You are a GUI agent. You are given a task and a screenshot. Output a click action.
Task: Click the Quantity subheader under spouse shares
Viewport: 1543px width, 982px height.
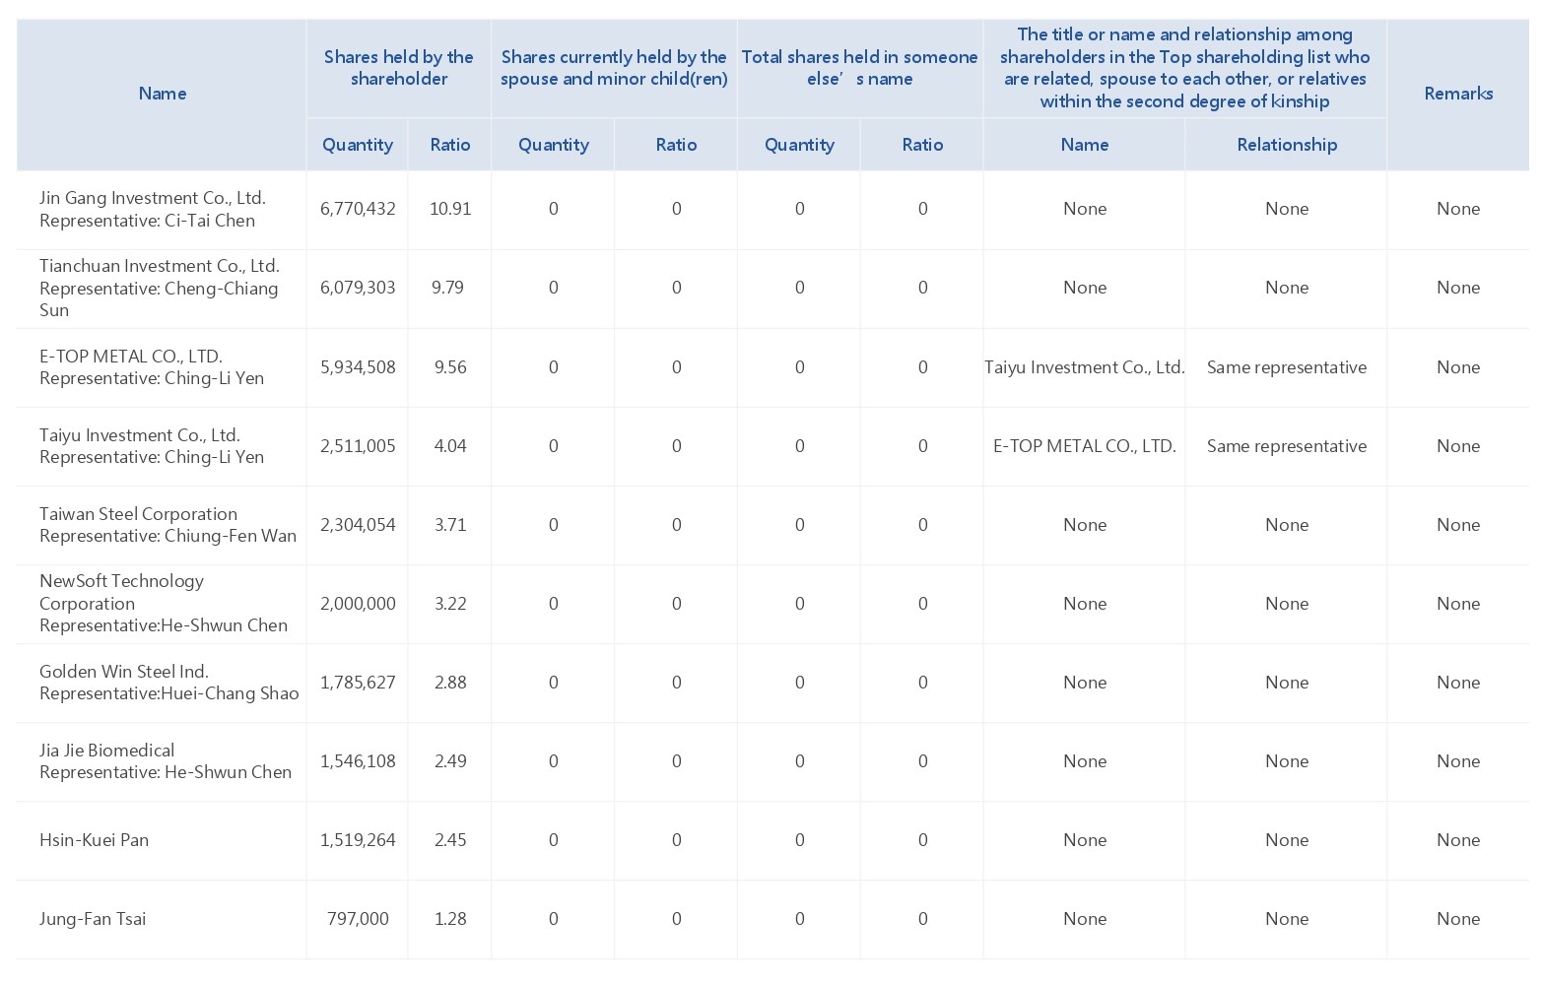tap(553, 144)
